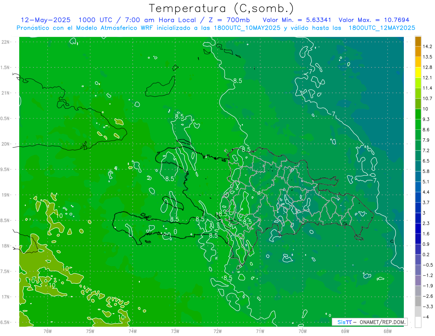Click the 13.5 color scale label
Screen dimensions: 435x336
(427, 57)
